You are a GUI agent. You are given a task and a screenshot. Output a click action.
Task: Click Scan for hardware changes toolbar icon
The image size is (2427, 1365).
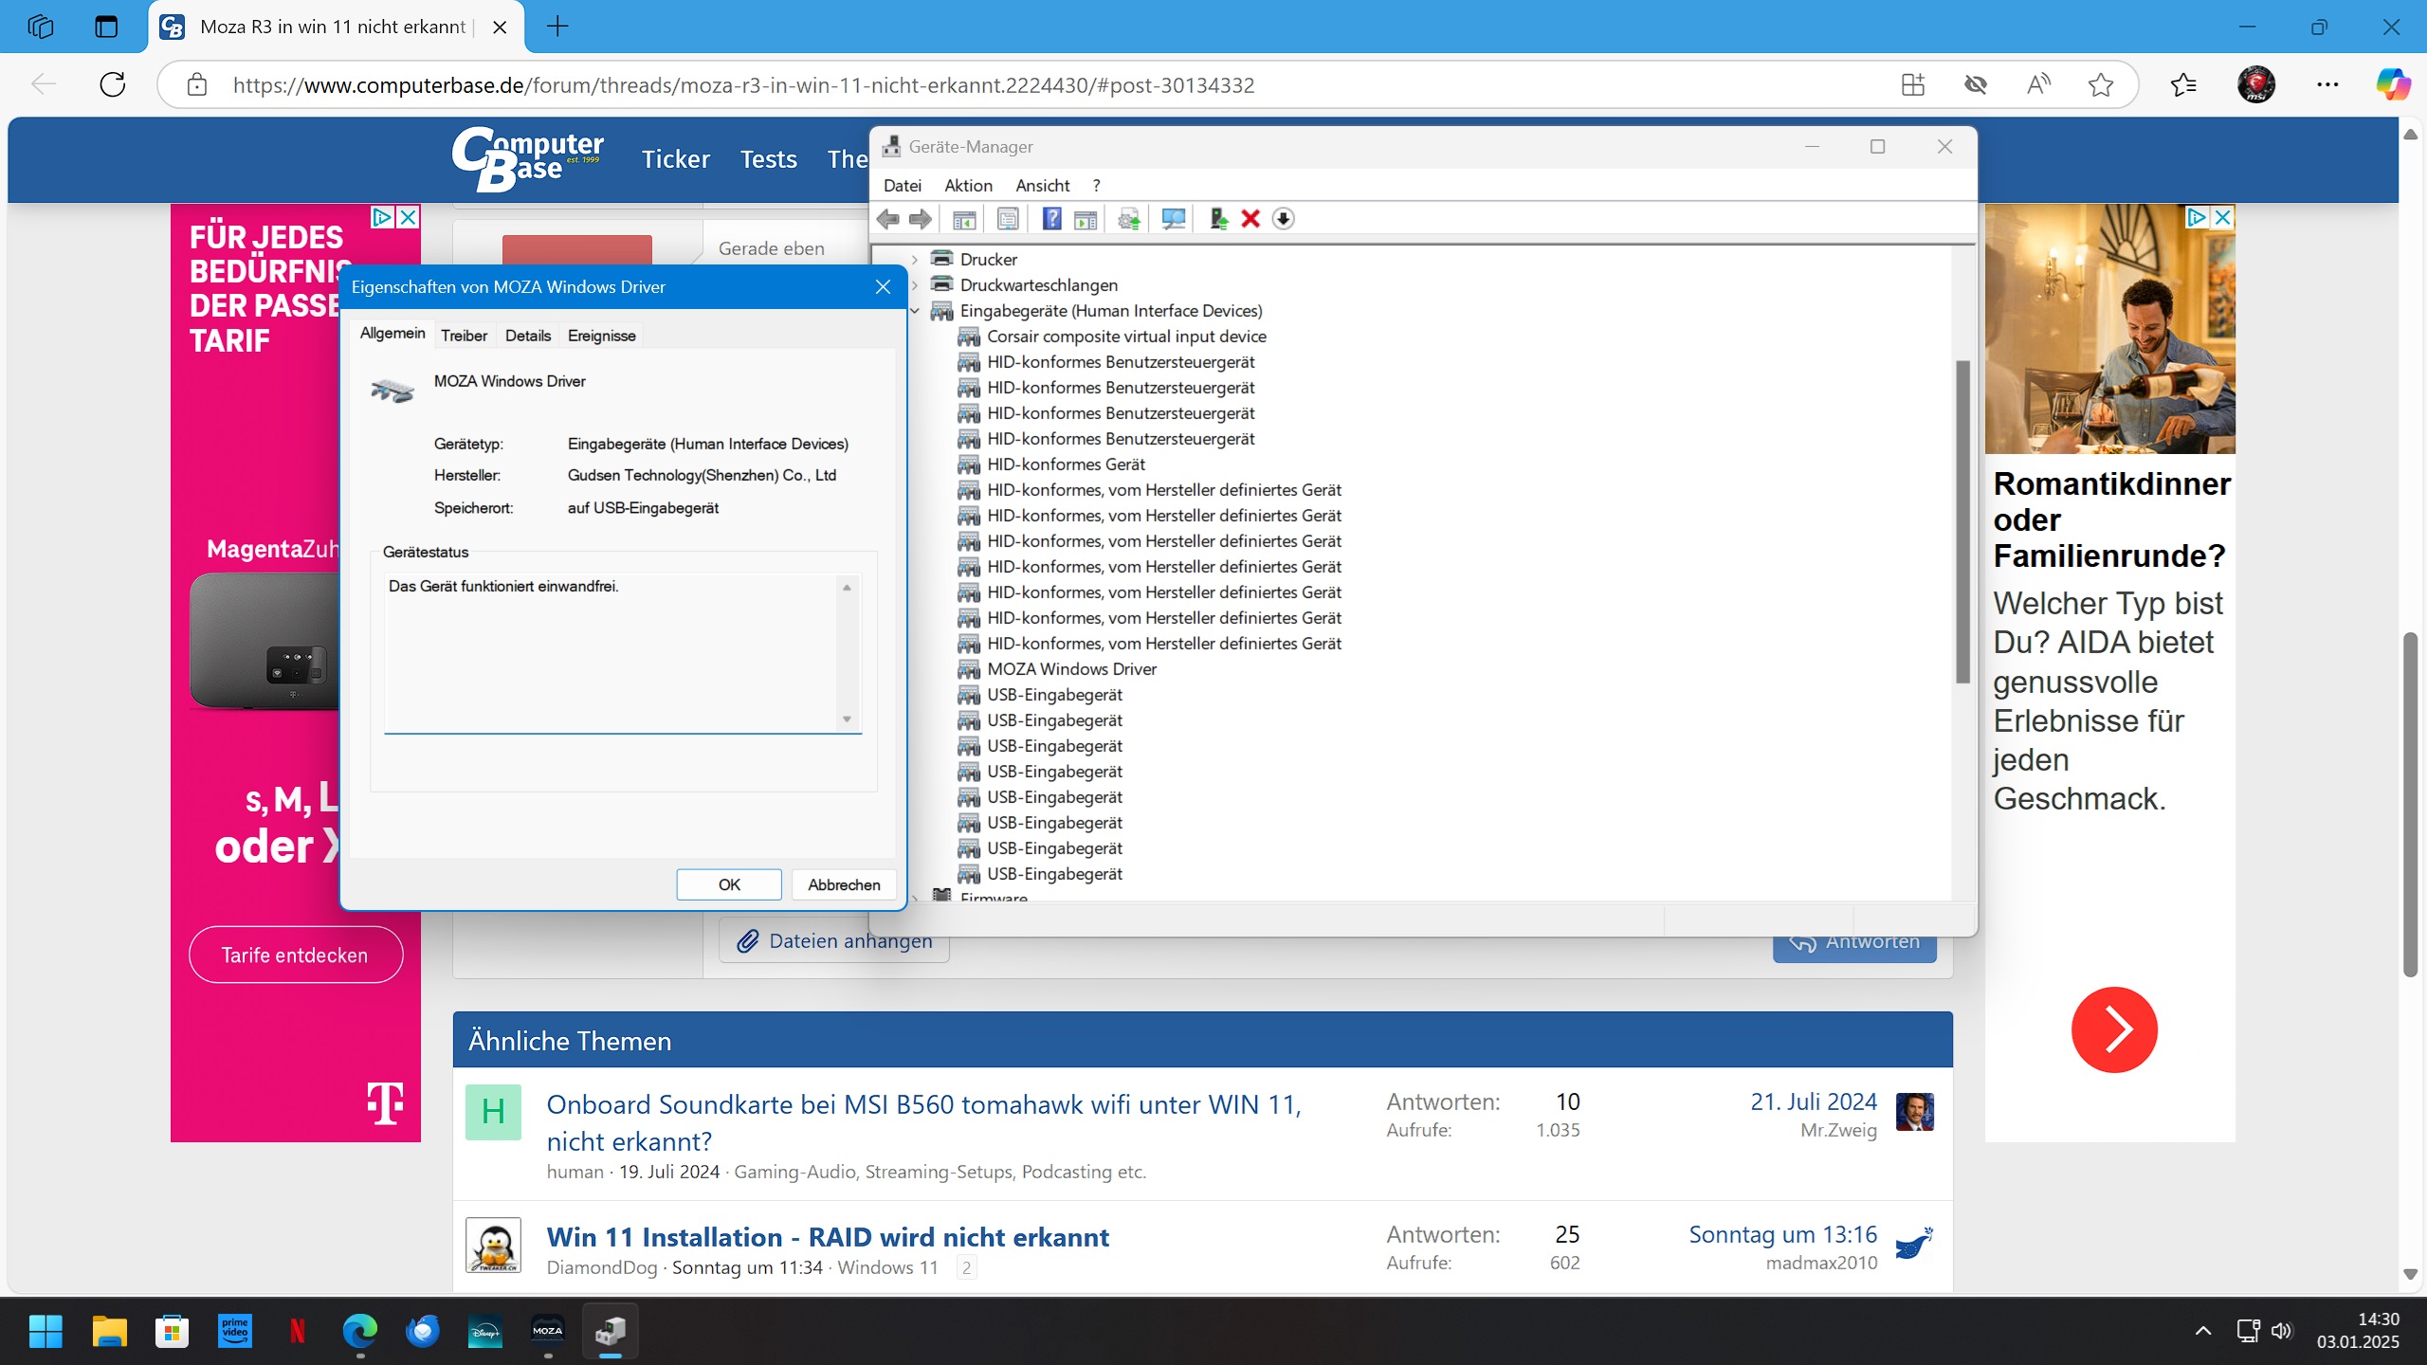point(1173,219)
